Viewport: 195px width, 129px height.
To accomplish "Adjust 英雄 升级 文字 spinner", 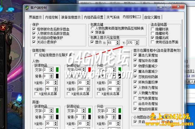I will pos(114,110).
